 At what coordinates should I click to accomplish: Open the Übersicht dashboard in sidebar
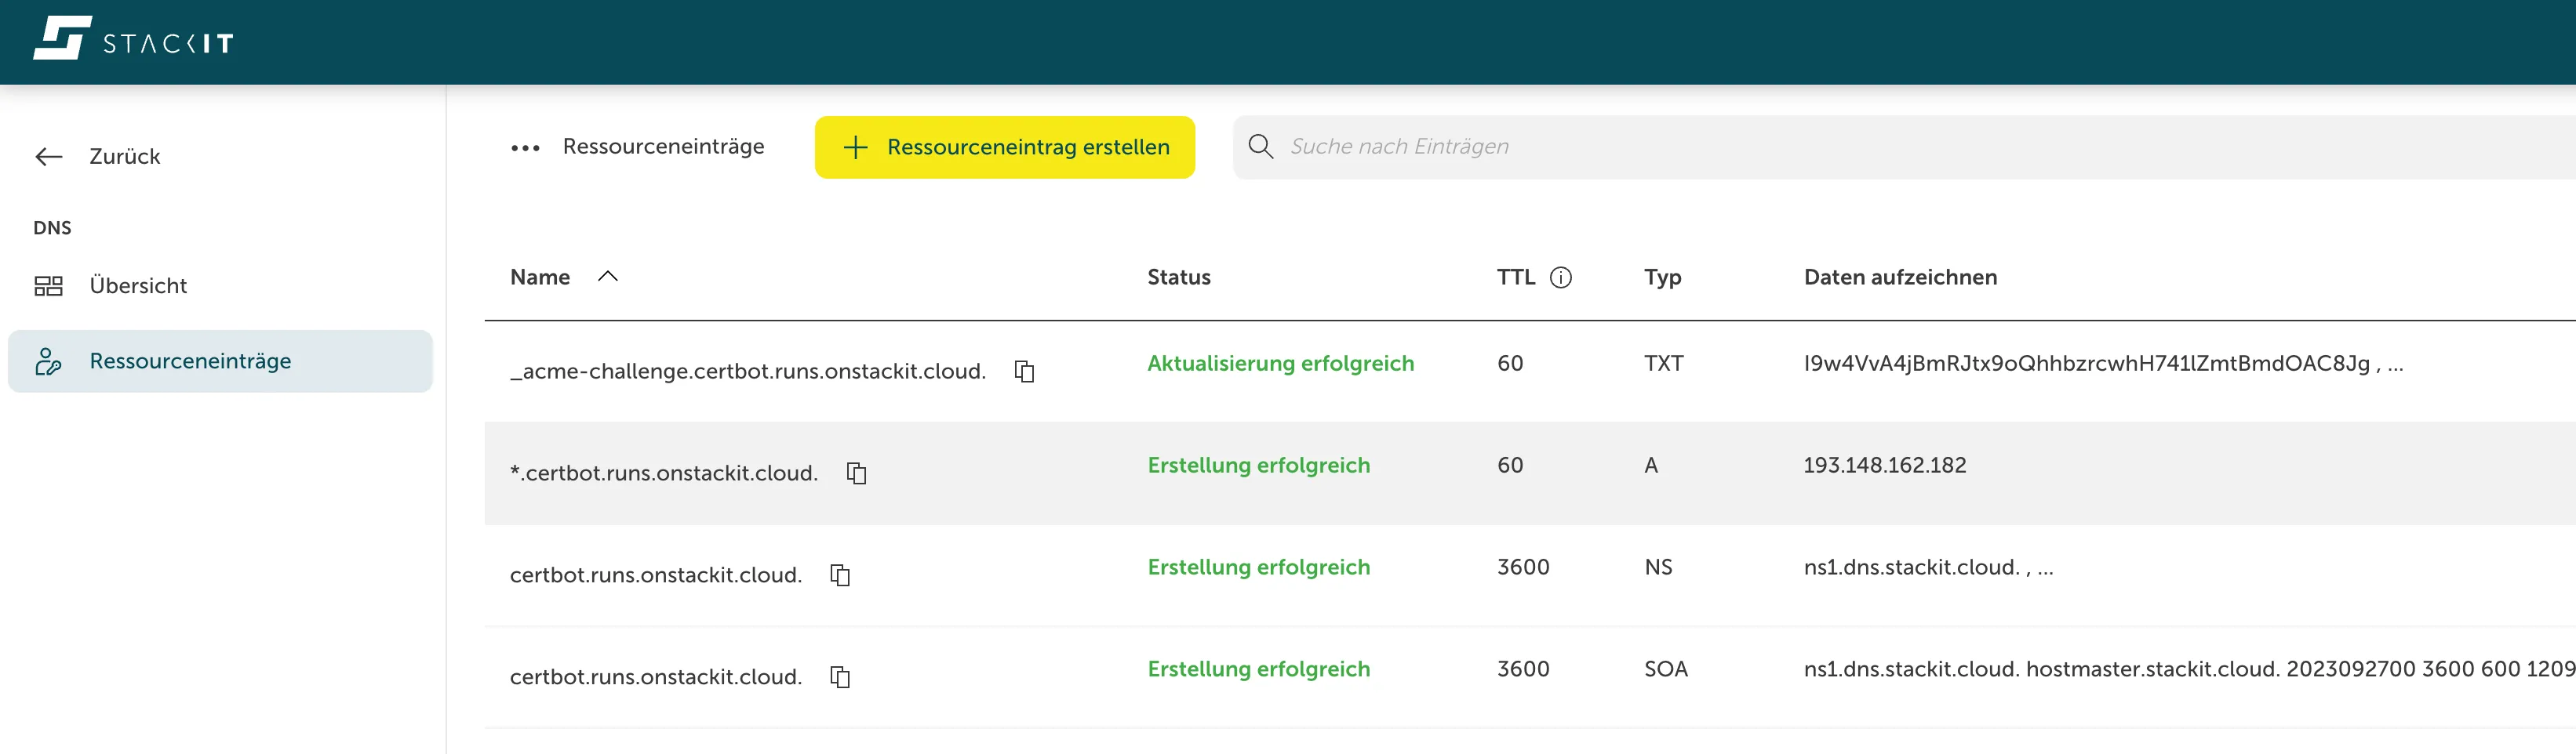click(x=138, y=285)
